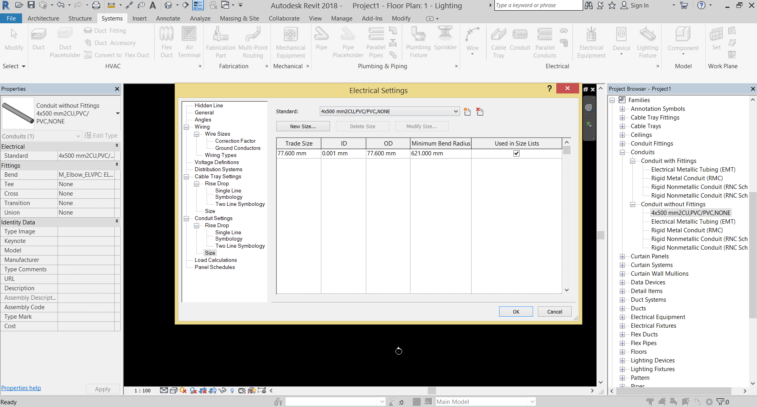Toggle the Used in Size Lists checkbox
This screenshot has height=407, width=757.
coord(516,153)
